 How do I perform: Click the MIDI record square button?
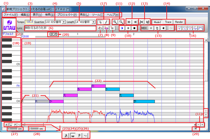[151, 28]
